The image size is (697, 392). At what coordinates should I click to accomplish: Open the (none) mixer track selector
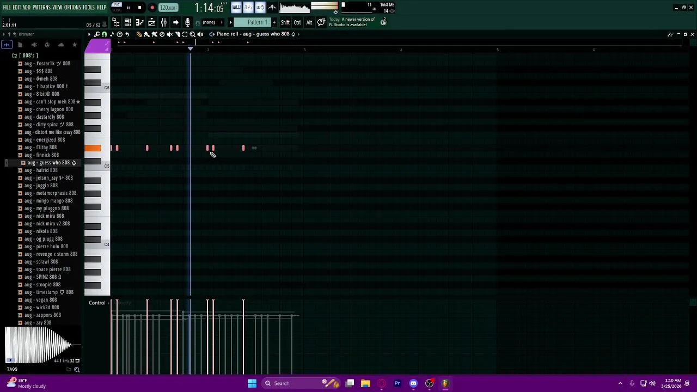212,22
